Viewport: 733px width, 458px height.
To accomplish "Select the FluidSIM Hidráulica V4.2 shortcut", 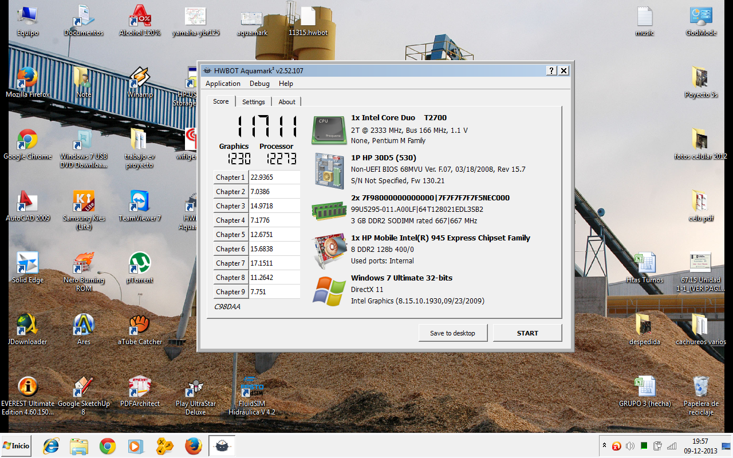I will pos(252,396).
